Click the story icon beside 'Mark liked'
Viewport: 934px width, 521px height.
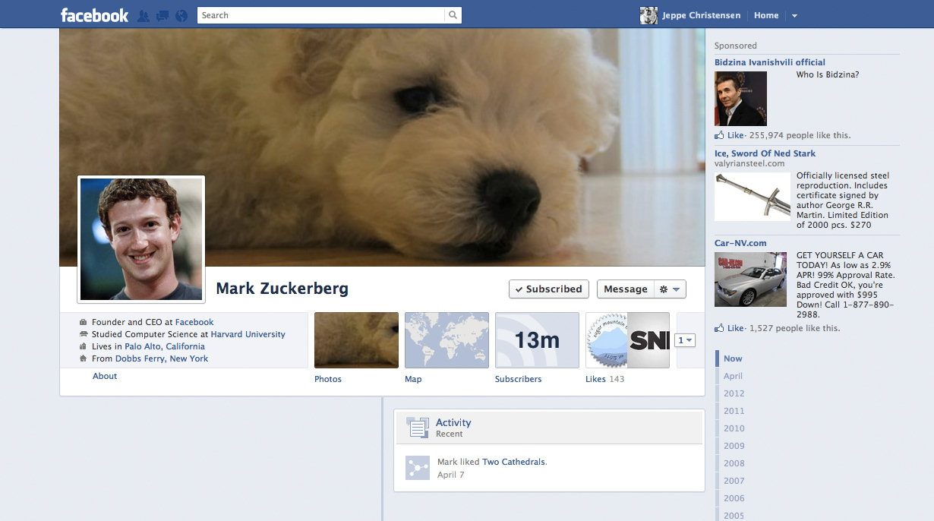point(418,468)
